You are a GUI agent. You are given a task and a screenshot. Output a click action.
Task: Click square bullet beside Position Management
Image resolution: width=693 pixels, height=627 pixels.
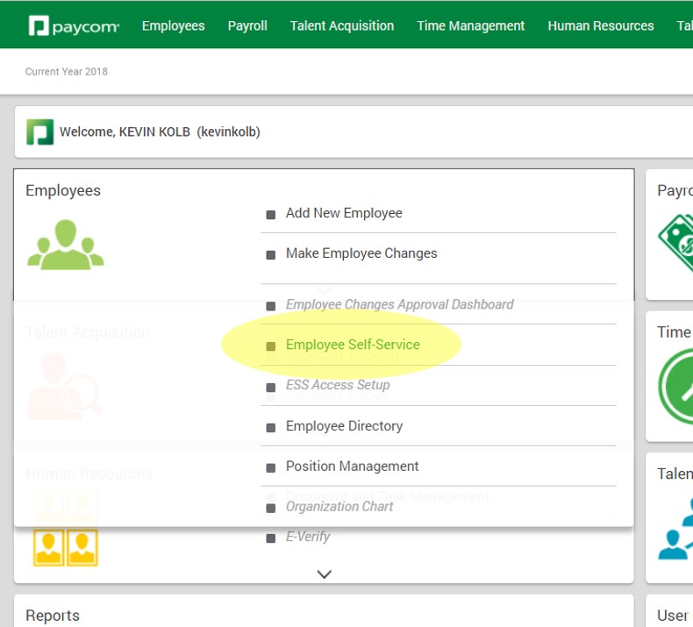point(271,468)
